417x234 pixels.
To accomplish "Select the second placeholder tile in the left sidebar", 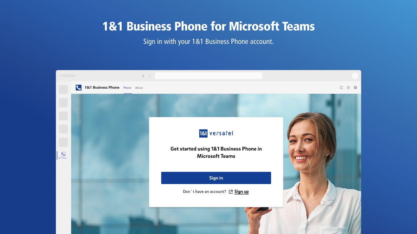I will tap(63, 103).
